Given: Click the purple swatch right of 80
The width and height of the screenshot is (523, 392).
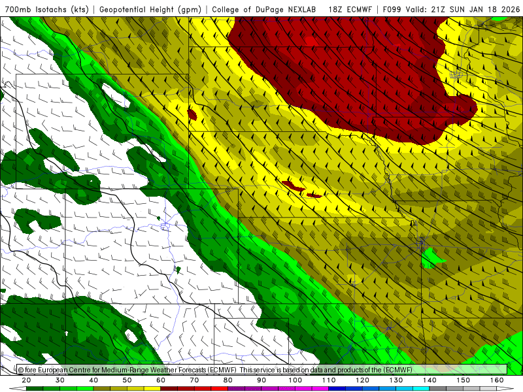Looking at the screenshot, I should (236, 389).
